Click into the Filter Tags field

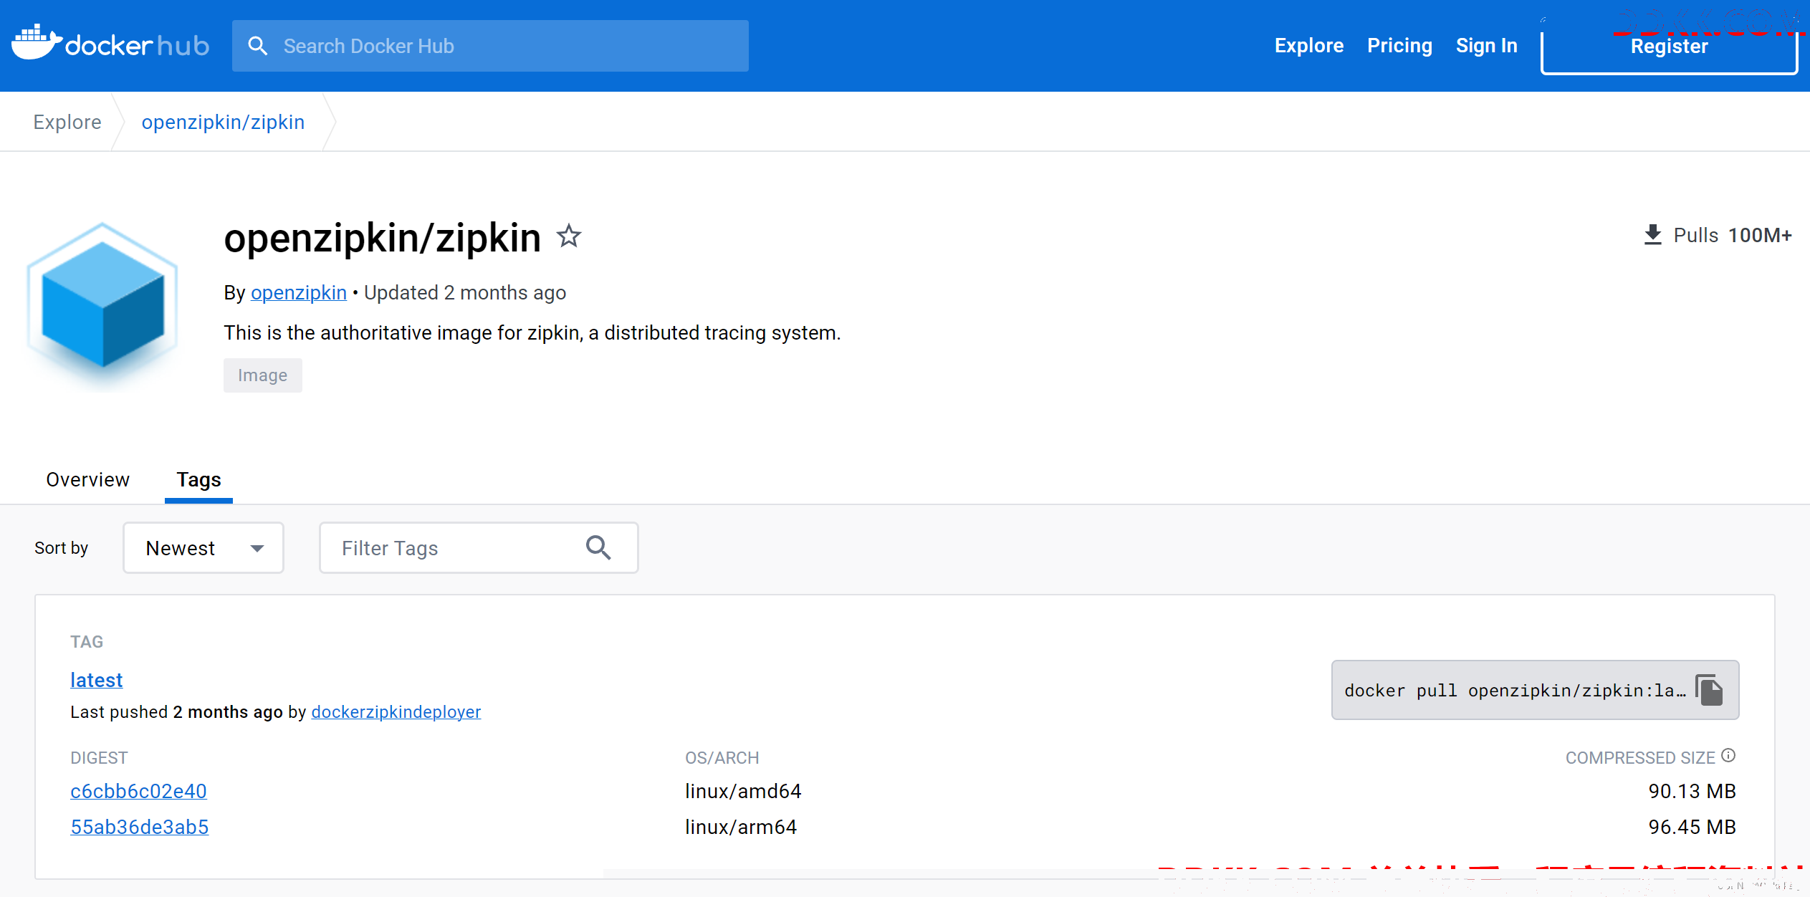(479, 548)
